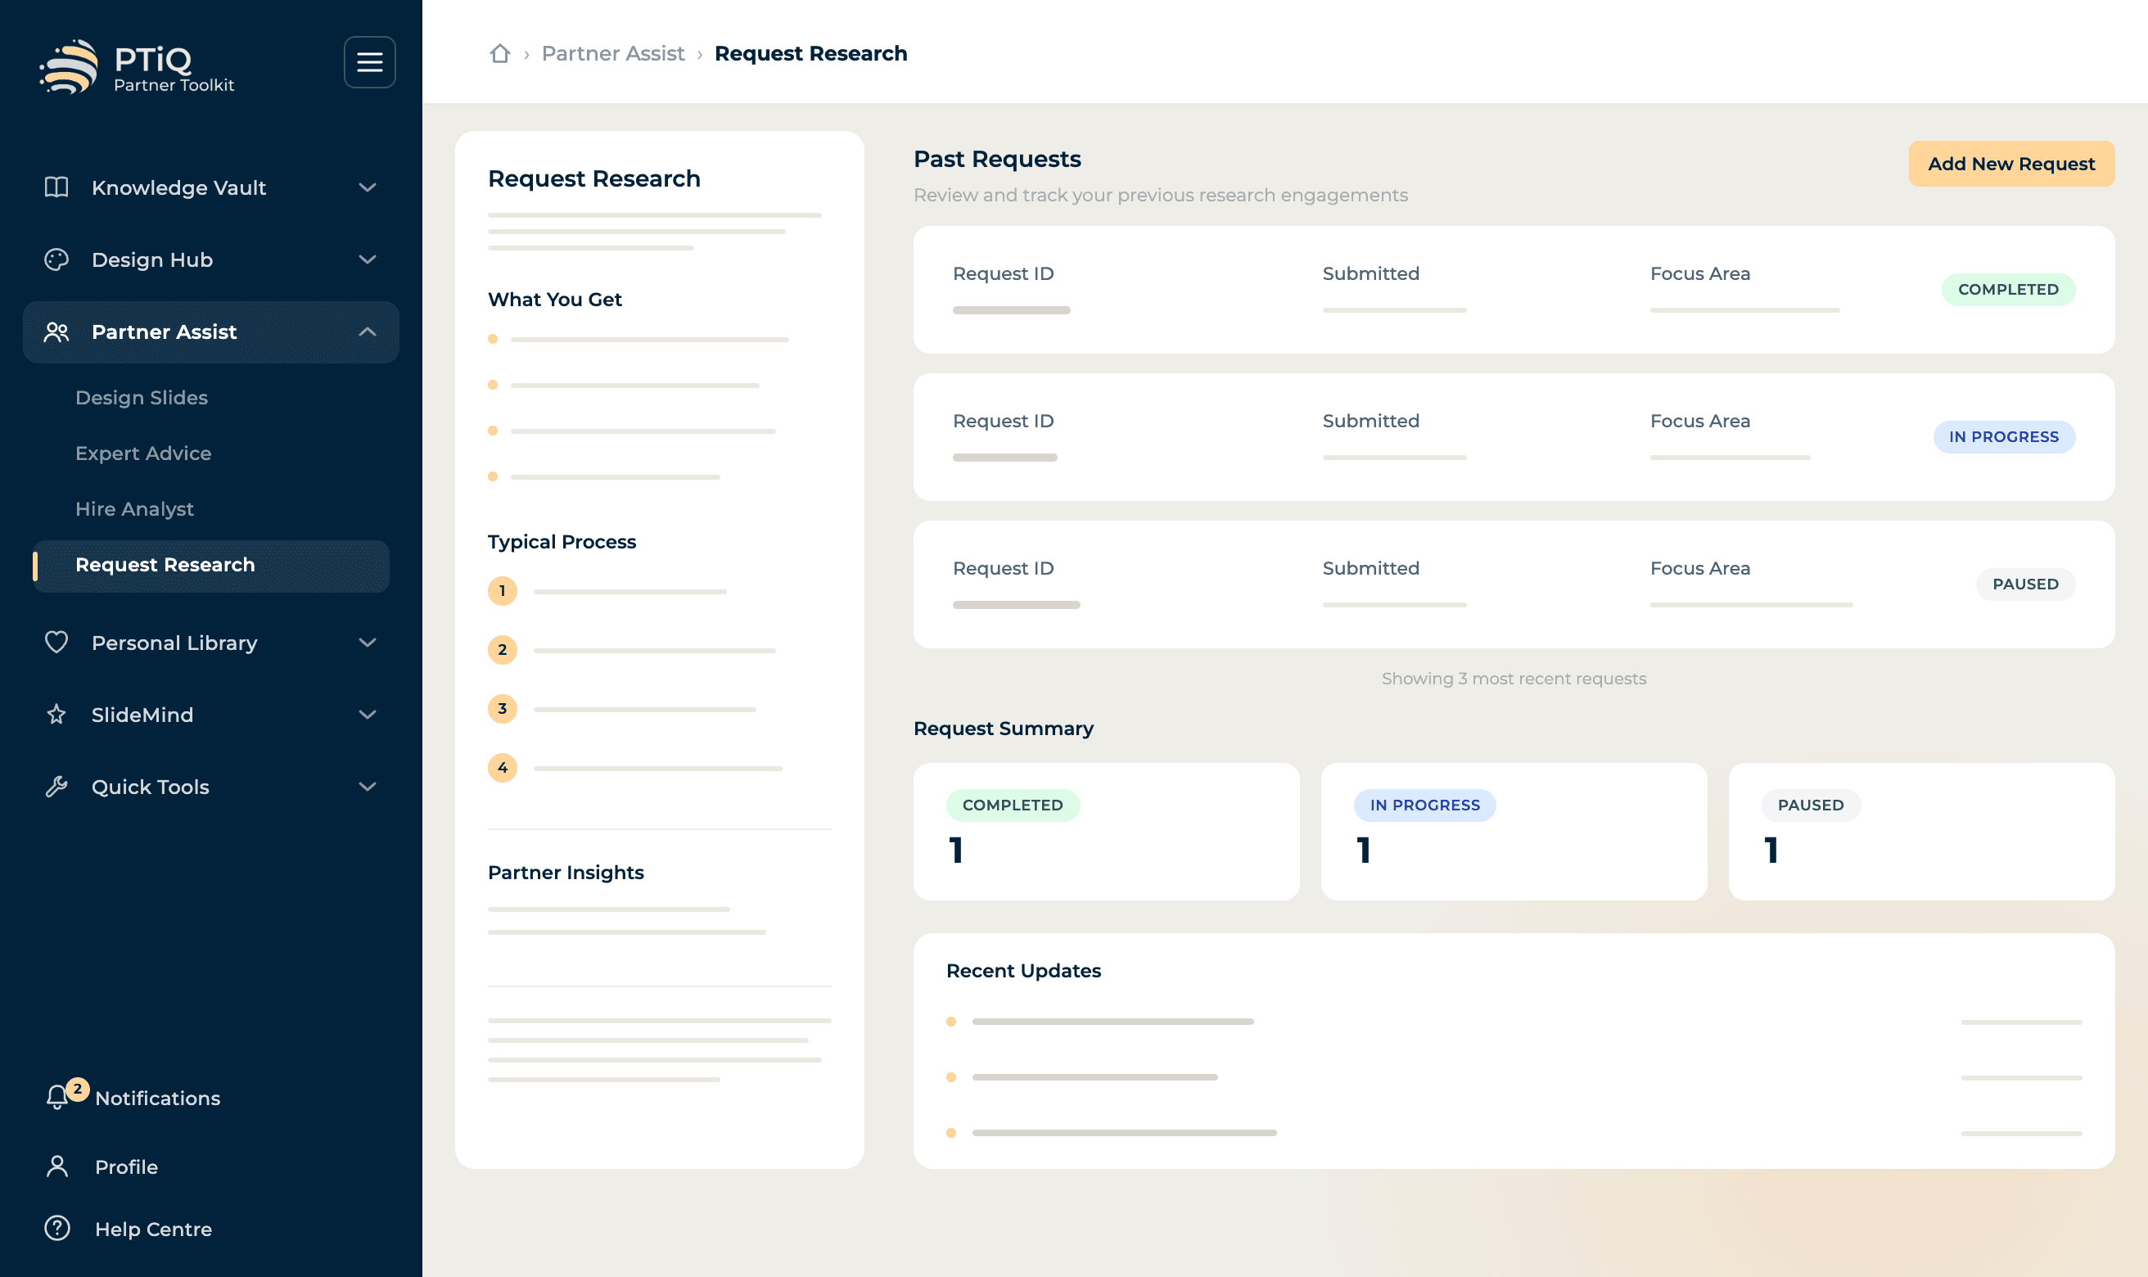The height and width of the screenshot is (1277, 2148).
Task: Click the Typical Process heading
Action: (562, 542)
